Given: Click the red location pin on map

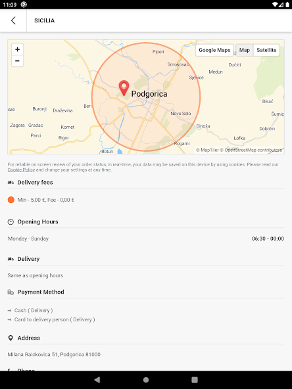Looking at the screenshot, I should [x=124, y=88].
